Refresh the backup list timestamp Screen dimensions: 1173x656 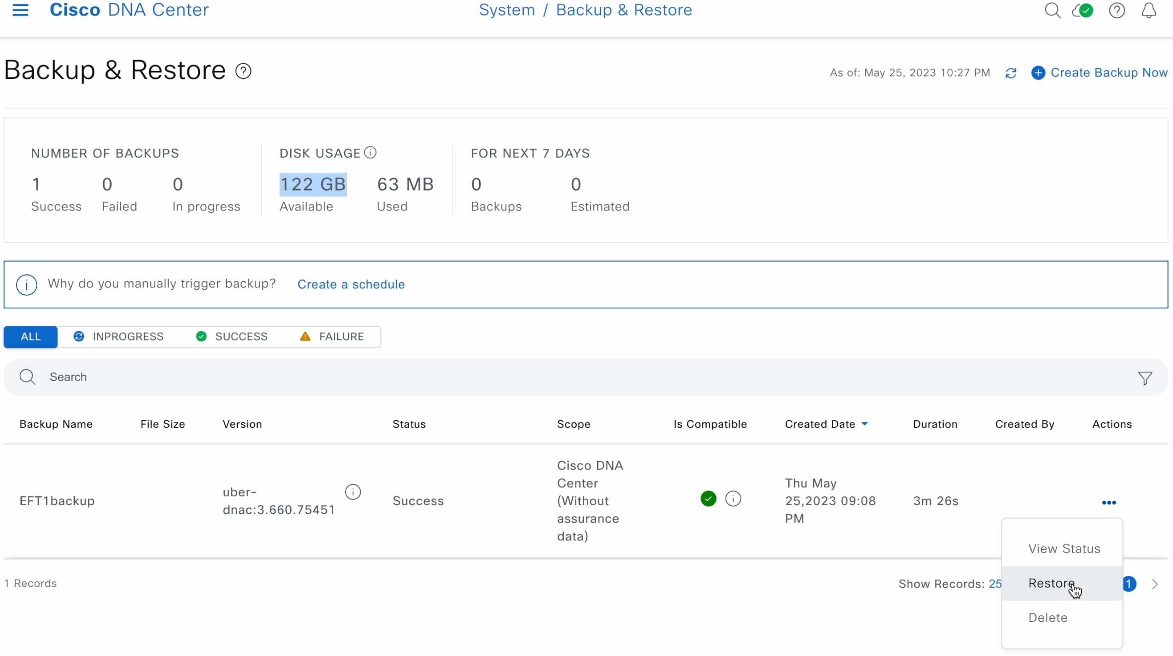click(1011, 73)
